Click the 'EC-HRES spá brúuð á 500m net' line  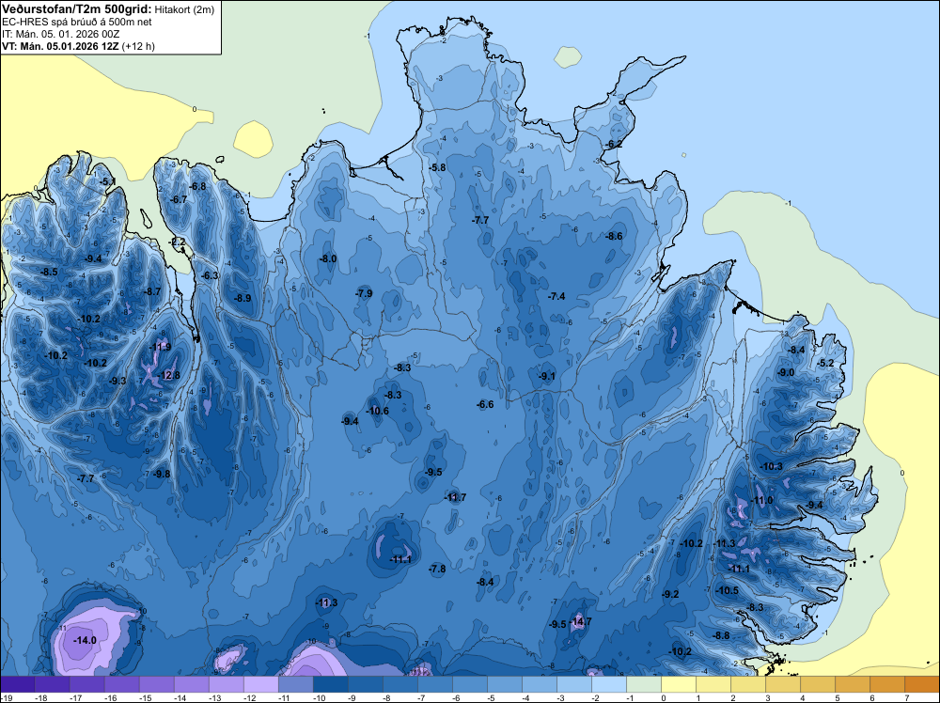[77, 22]
